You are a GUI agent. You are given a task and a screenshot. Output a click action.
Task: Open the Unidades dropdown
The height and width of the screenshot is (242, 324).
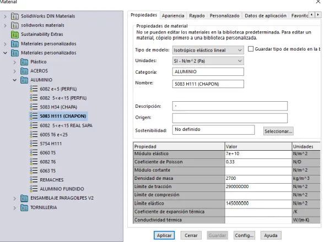tap(208, 61)
